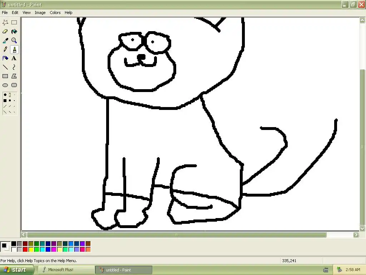Pick the bright blue color swatch

(48, 250)
